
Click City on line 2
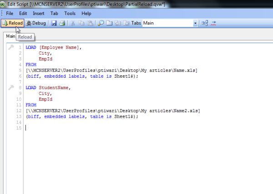[x=44, y=53]
